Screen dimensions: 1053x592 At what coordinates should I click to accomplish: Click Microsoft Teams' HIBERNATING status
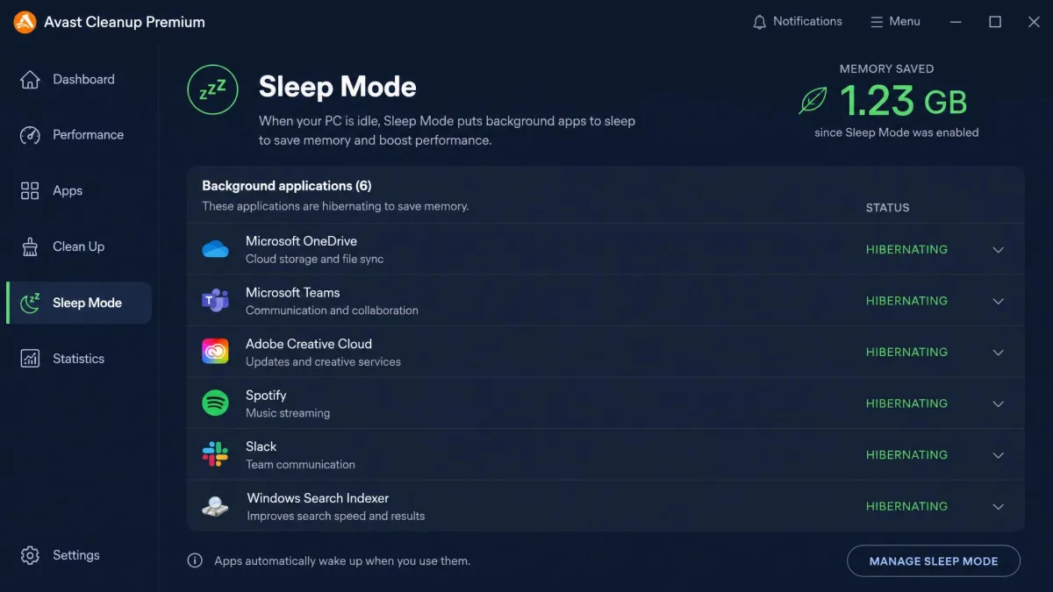pos(906,301)
